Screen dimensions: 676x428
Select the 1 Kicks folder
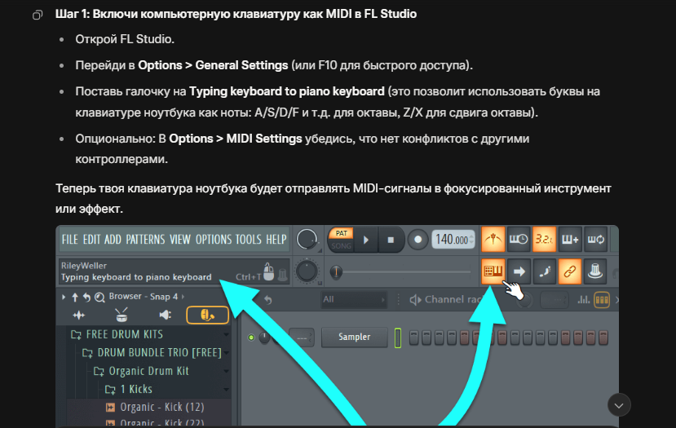pyautogui.click(x=129, y=389)
